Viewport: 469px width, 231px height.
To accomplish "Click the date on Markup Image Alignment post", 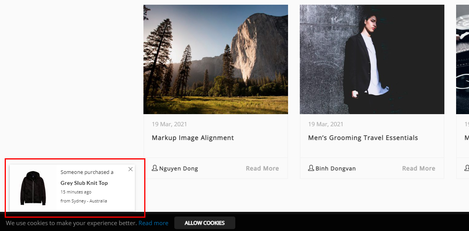I will click(169, 124).
